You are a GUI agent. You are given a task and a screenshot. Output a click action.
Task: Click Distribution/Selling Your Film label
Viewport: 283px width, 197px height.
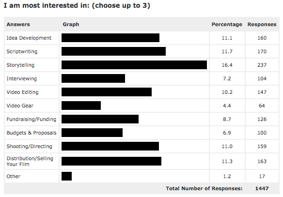30,161
